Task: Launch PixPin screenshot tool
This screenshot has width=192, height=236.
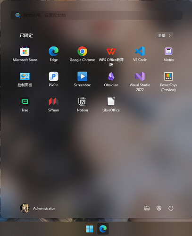Action: click(x=53, y=79)
